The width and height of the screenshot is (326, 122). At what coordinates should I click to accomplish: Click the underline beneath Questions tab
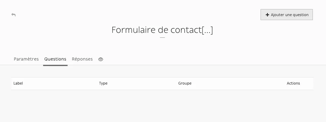pos(55,65)
